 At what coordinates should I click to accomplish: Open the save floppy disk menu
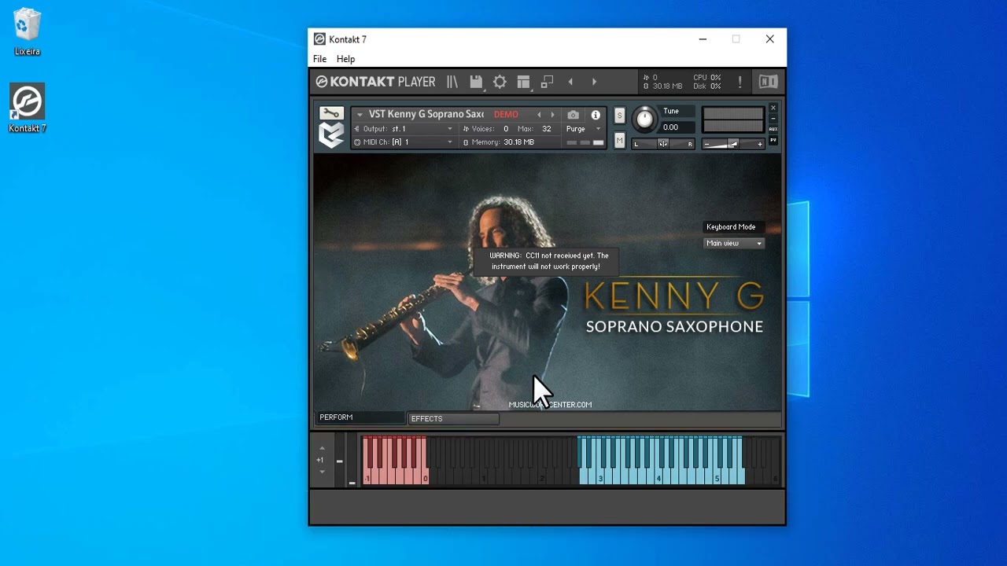pos(476,82)
